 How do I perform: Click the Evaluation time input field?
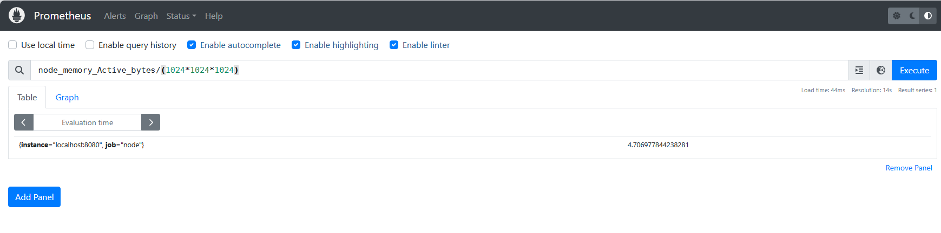(87, 122)
